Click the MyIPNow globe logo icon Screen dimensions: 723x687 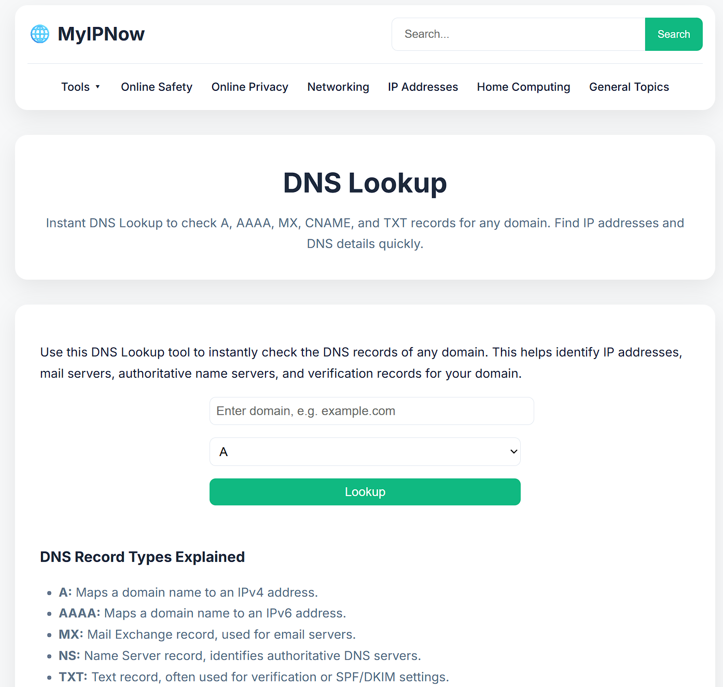[x=39, y=34]
